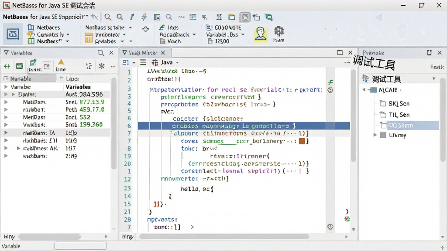Click the asterisk icon in Variables toolbar
This screenshot has height=251, width=447.
[x=101, y=66]
